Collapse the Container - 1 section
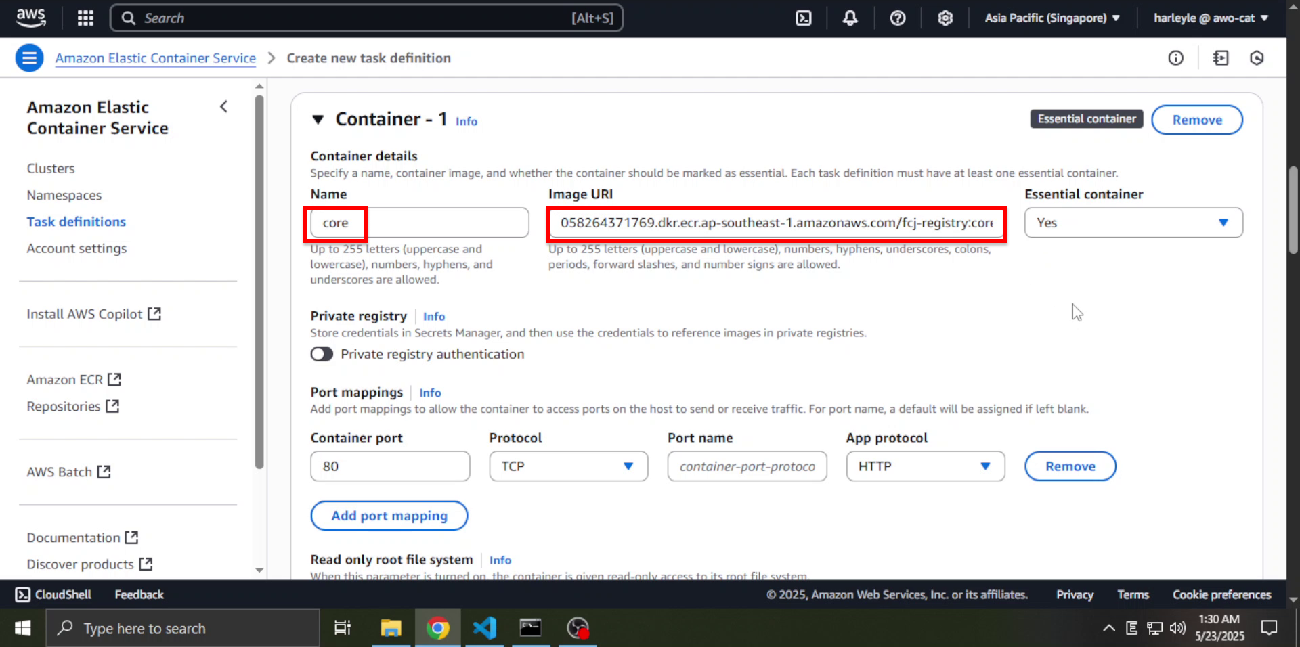Image resolution: width=1300 pixels, height=647 pixels. pos(318,120)
